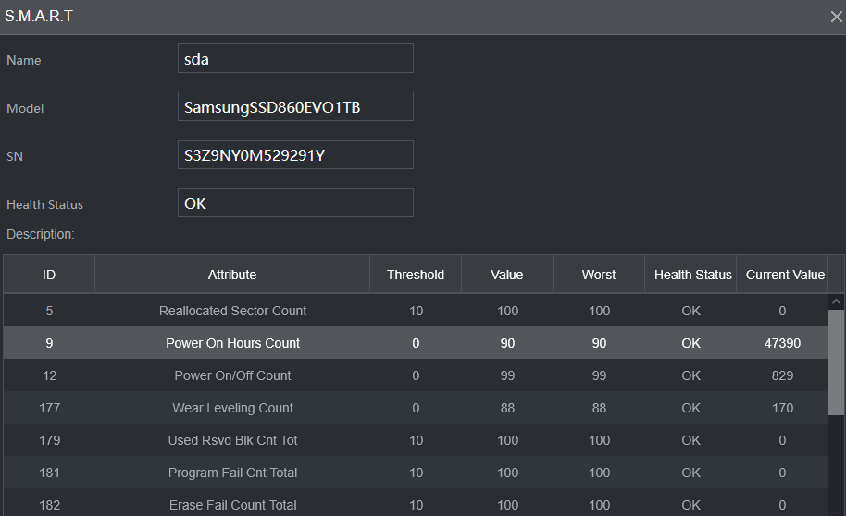Click ID cell 9
The image size is (846, 516).
[x=49, y=343]
